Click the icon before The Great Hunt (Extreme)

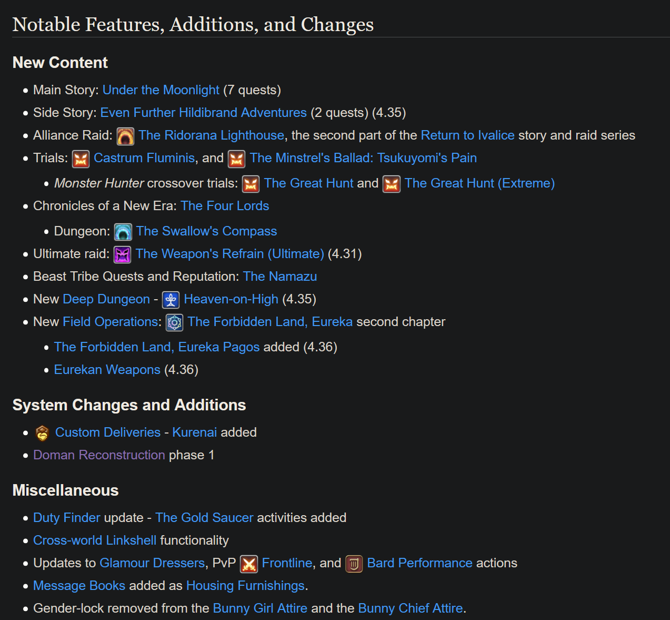[x=392, y=184]
